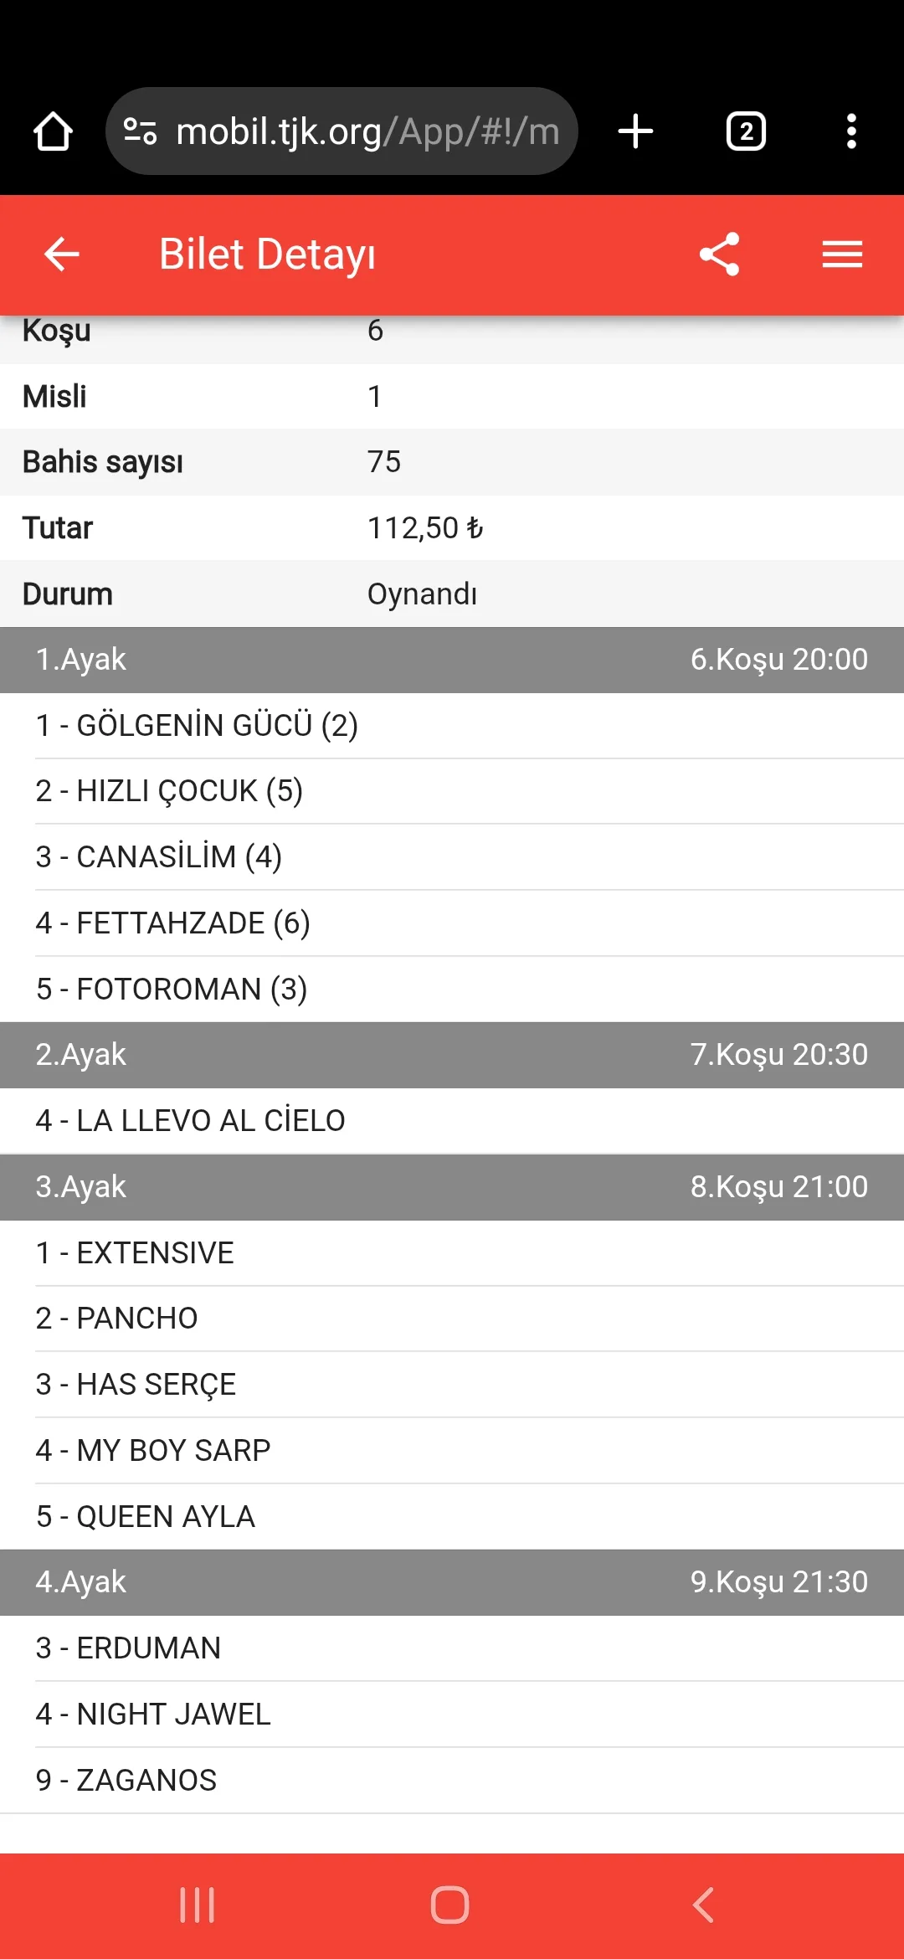Viewport: 904px width, 1959px height.
Task: Go back with the header arrow
Action: [62, 255]
